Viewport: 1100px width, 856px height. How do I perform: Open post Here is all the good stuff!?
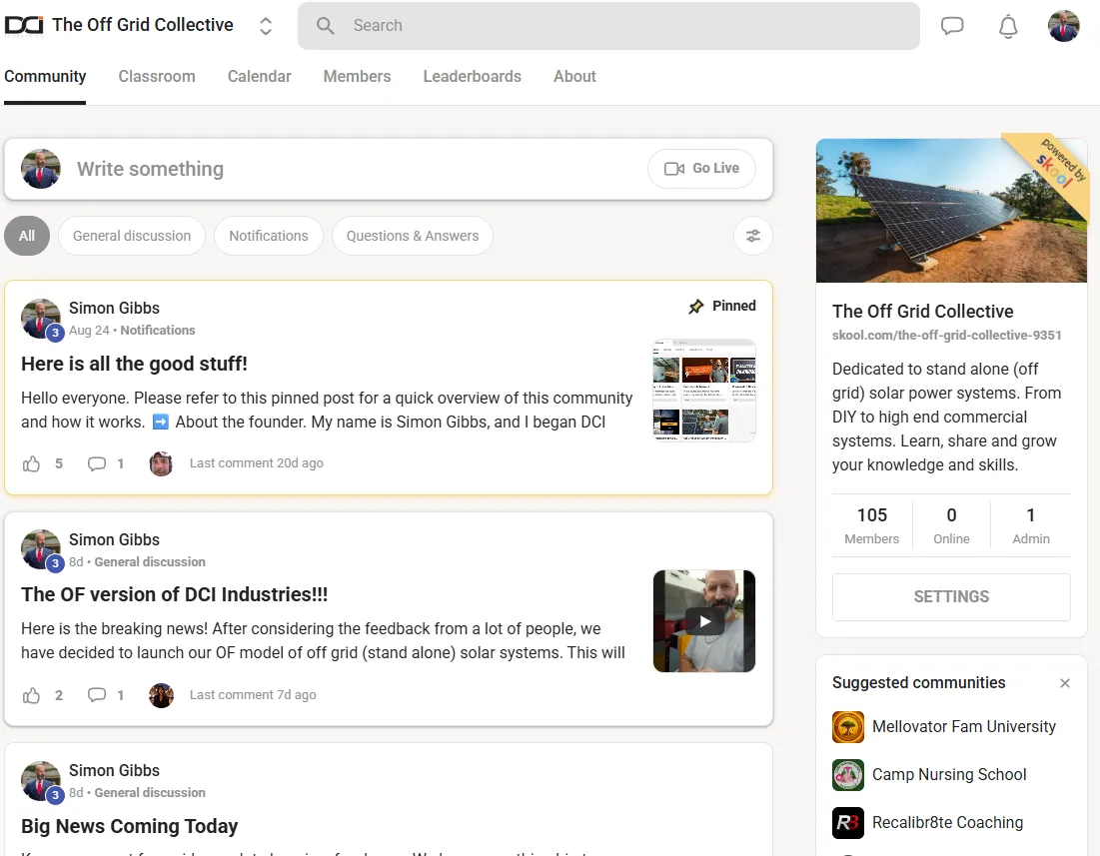[x=134, y=364]
